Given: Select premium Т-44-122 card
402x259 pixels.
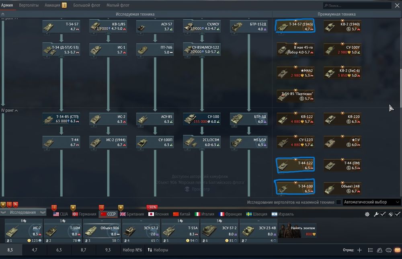Looking at the screenshot, I should pyautogui.click(x=295, y=165).
